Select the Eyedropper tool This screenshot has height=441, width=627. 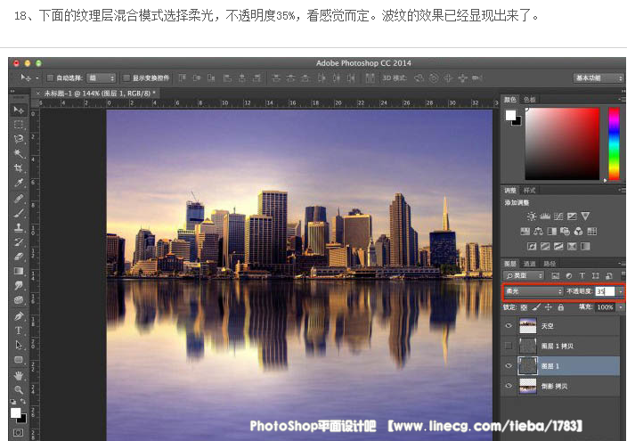click(19, 183)
